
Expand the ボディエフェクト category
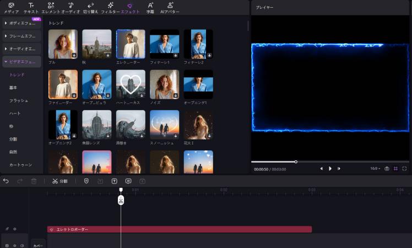(21, 23)
